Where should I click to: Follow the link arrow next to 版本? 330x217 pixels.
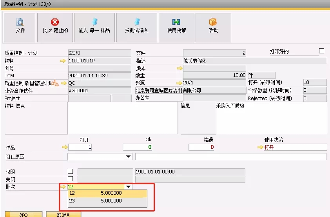pos(180,68)
